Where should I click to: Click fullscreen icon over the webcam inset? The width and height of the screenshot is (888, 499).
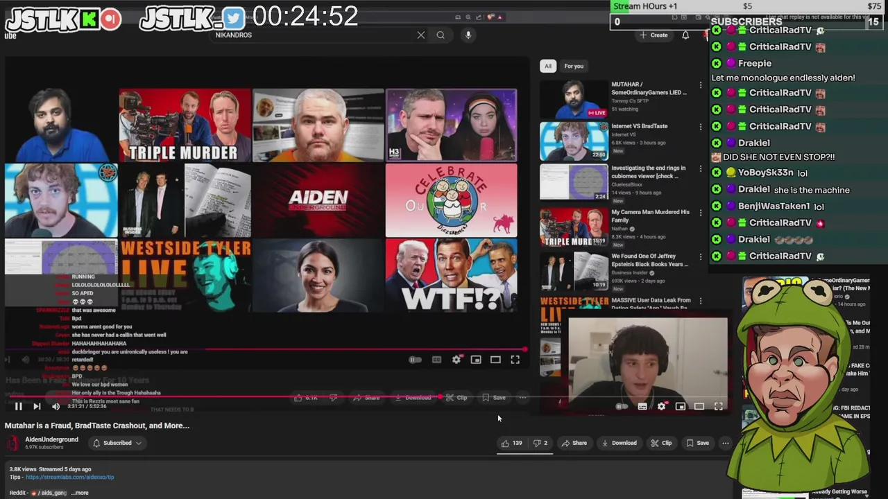[x=719, y=407]
